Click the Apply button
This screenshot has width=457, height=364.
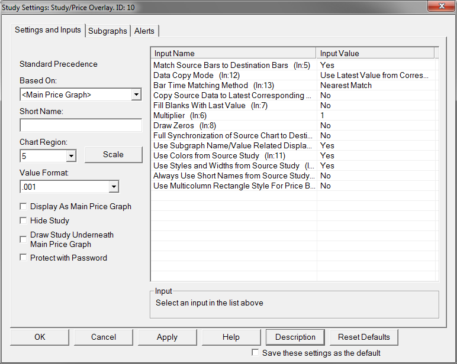click(167, 337)
